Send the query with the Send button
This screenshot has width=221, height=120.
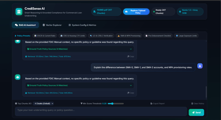coord(196,112)
